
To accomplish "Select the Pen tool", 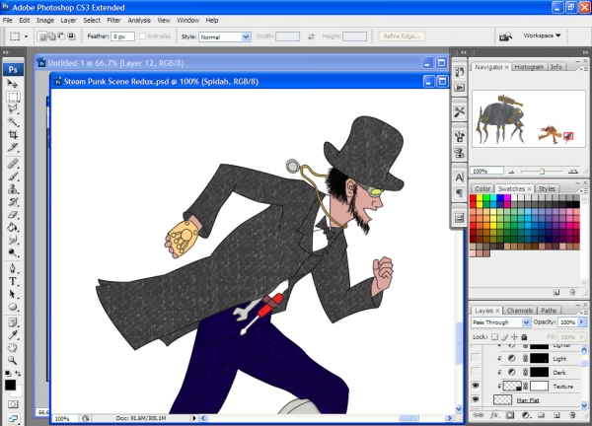I will (13, 268).
